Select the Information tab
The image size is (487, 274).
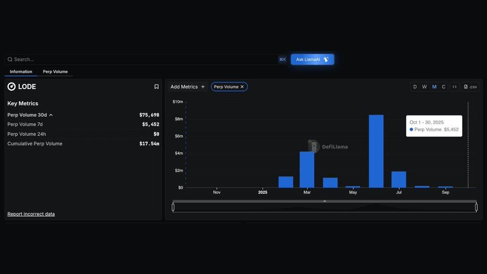21,72
